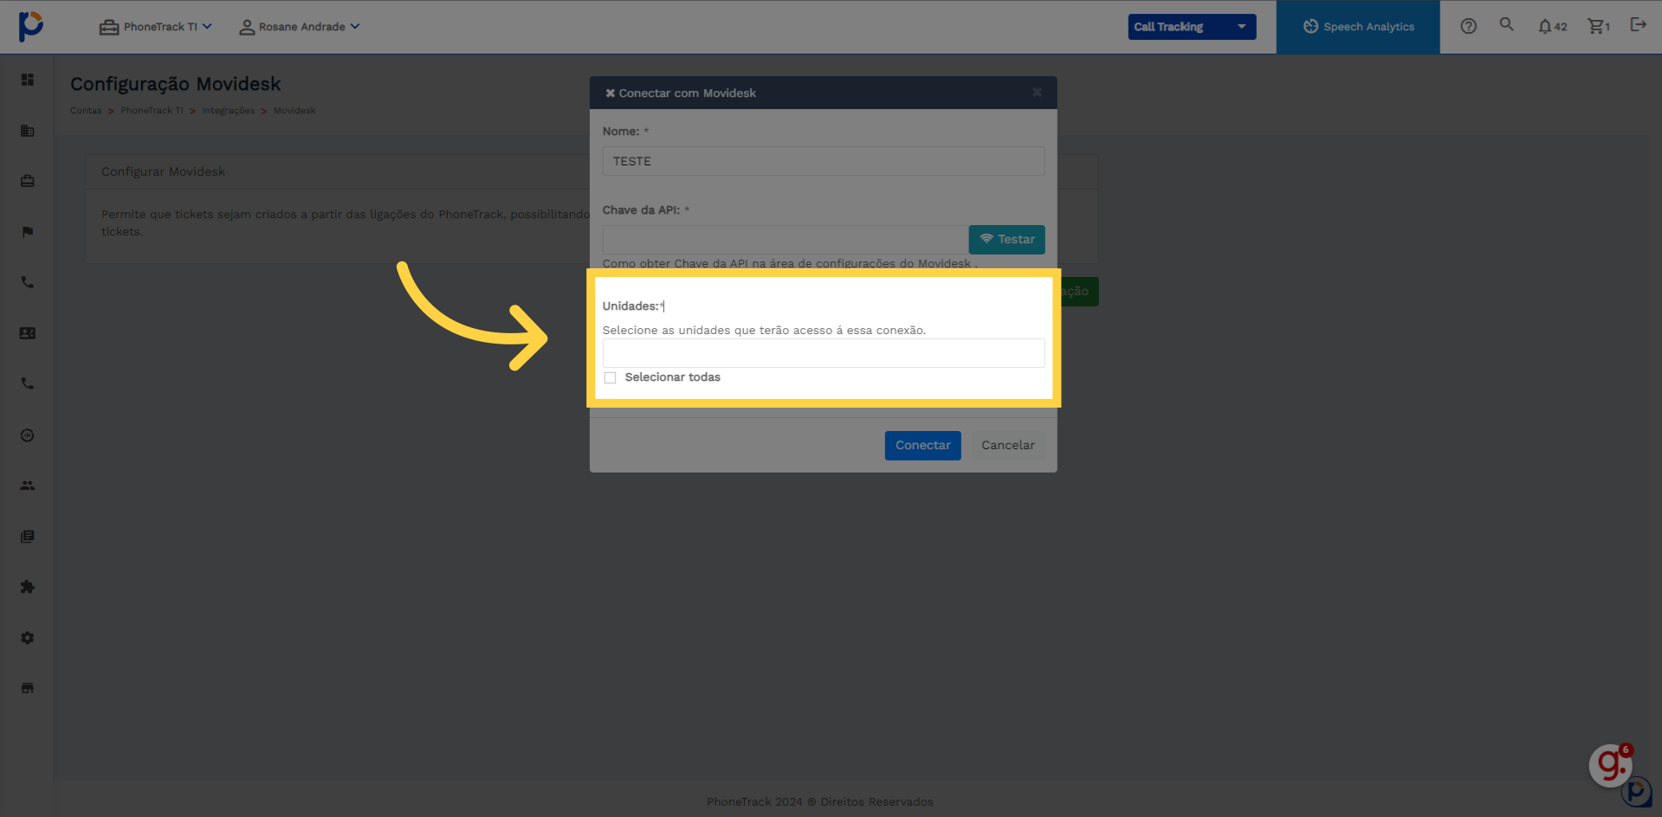Open the help question mark icon
The height and width of the screenshot is (817, 1662).
[1468, 26]
